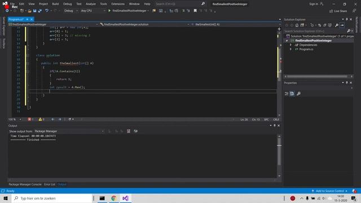361x203 pixels.
Task: Start debugging with the green play button
Action: (x=109, y=11)
